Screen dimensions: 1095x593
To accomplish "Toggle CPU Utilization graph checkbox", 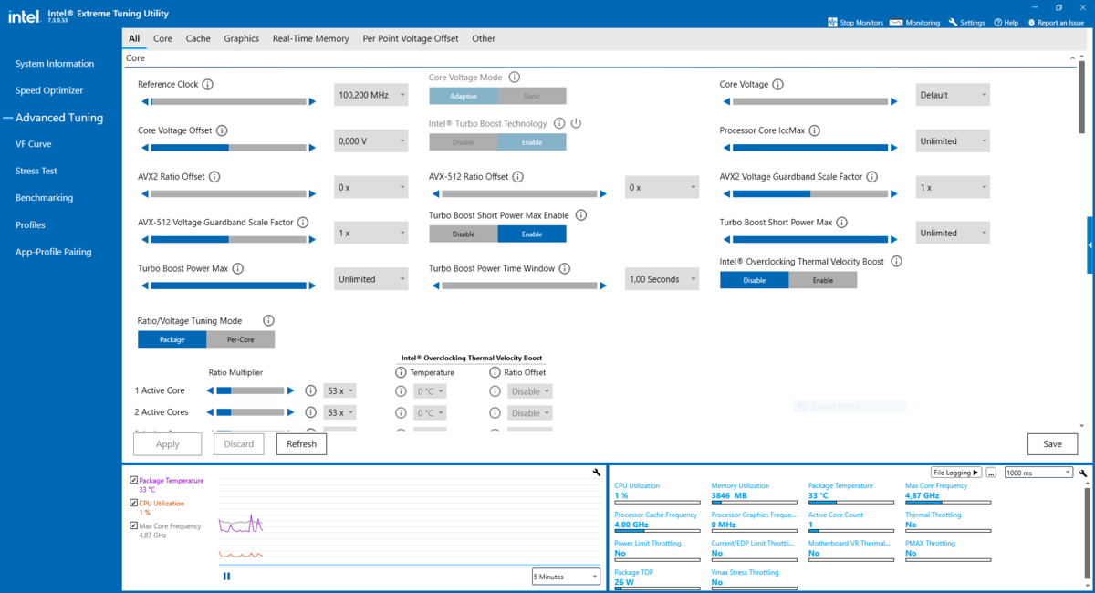I will [134, 503].
